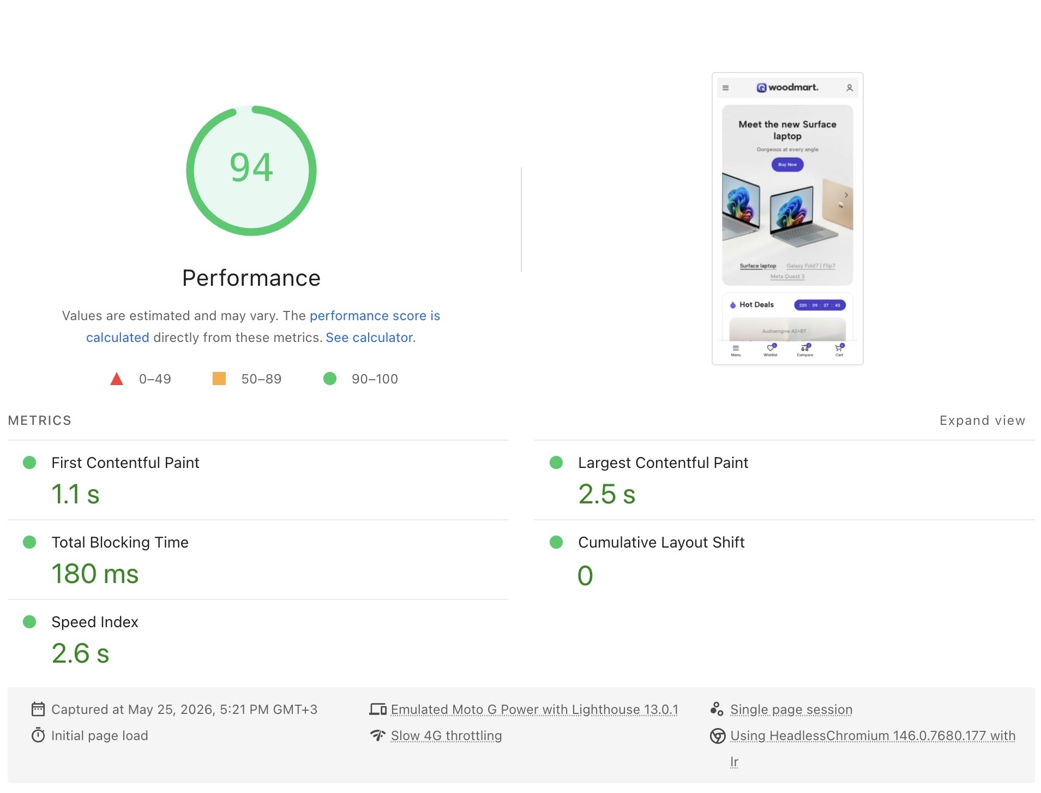Click the red triangle 0–49 legend icon
The width and height of the screenshot is (1041, 793).
click(x=117, y=379)
